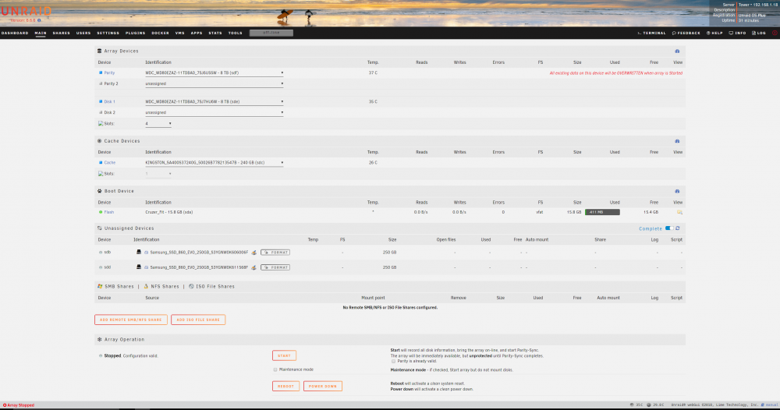This screenshot has width=780, height=410.
Task: Open the Cache device selection dropdown
Action: click(x=214, y=162)
